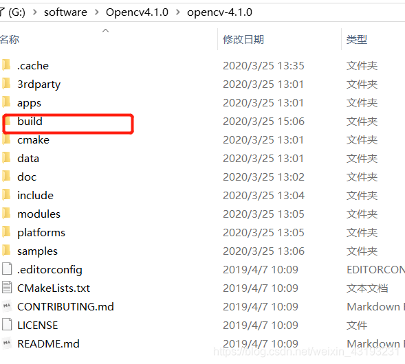Select the data folder name

(28, 159)
